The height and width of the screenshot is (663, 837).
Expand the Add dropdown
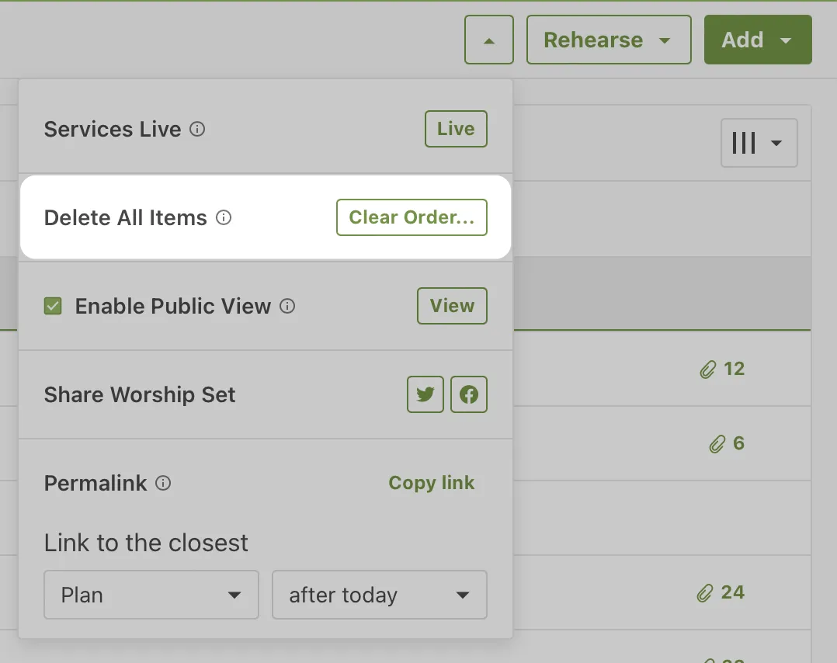click(758, 40)
